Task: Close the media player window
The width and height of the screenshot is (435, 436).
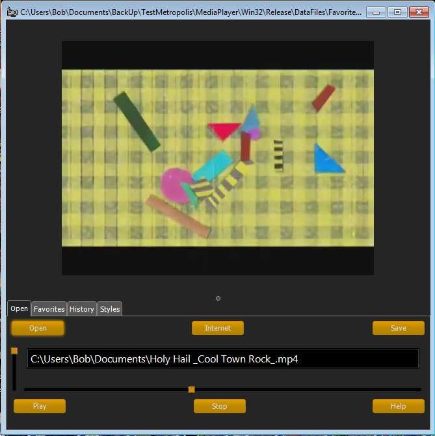Action: [419, 12]
